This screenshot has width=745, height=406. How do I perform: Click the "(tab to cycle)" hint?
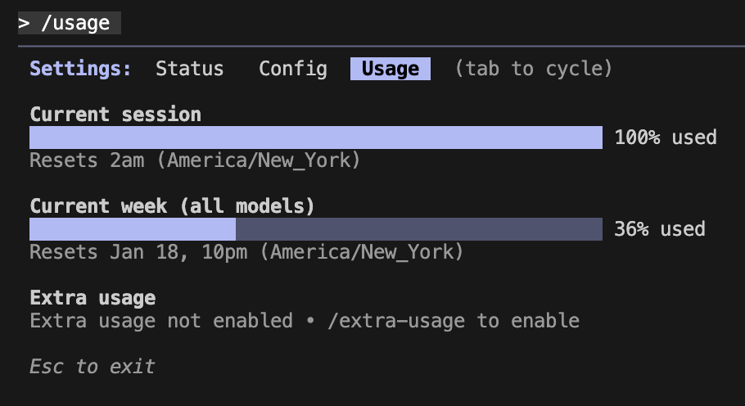[x=533, y=69]
